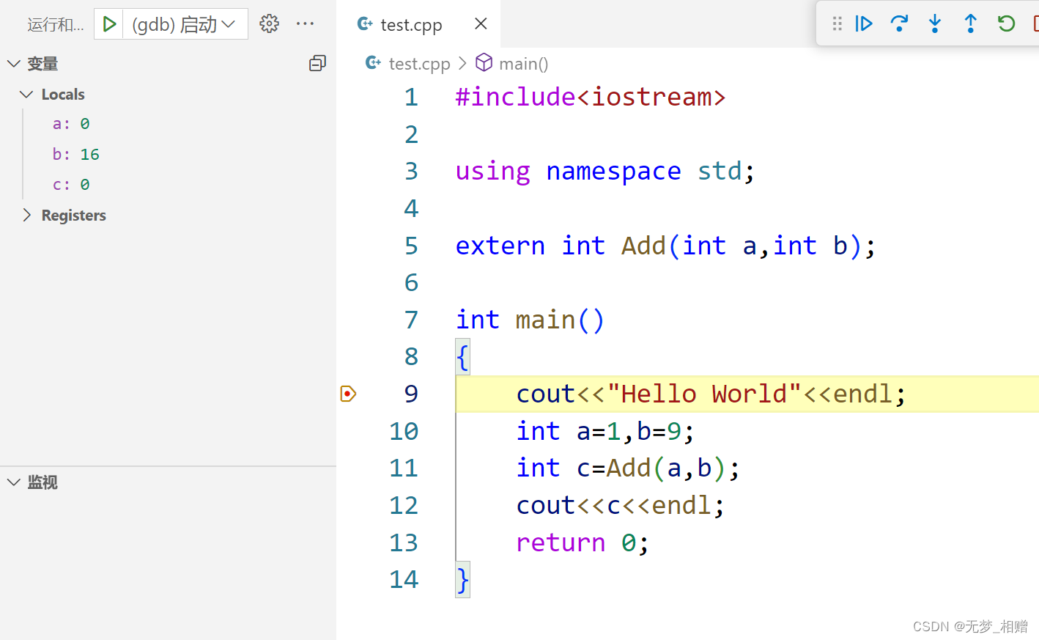This screenshot has height=640, width=1039.
Task: Click the Step Over debug button
Action: click(899, 23)
